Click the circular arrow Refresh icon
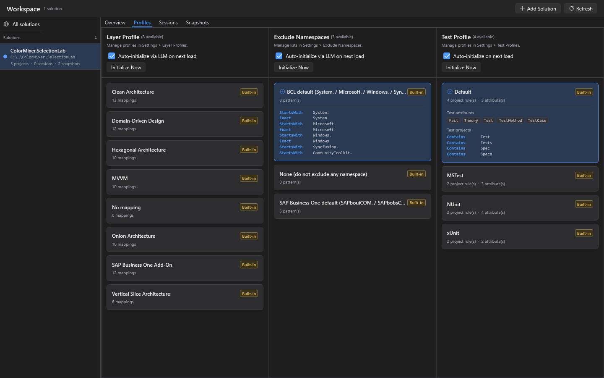Screen dimensions: 604x378 click(x=571, y=8)
